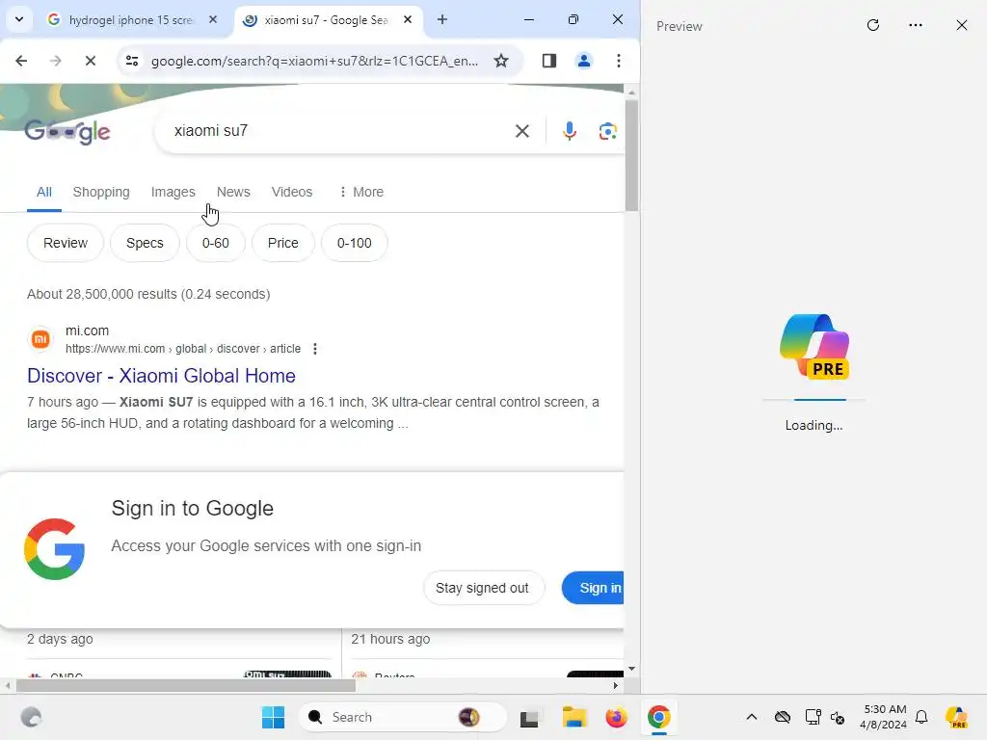Expand the More search filters

coord(360,192)
